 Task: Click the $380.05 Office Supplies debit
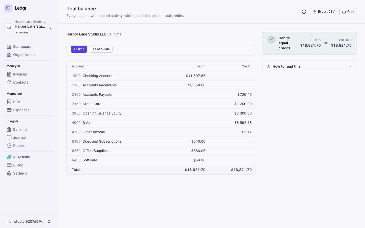click(198, 151)
